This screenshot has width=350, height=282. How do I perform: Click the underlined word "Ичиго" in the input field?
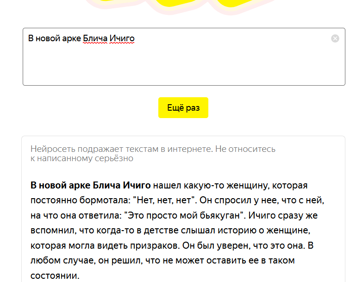point(122,38)
